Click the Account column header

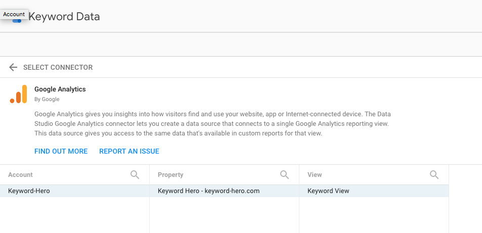20,174
